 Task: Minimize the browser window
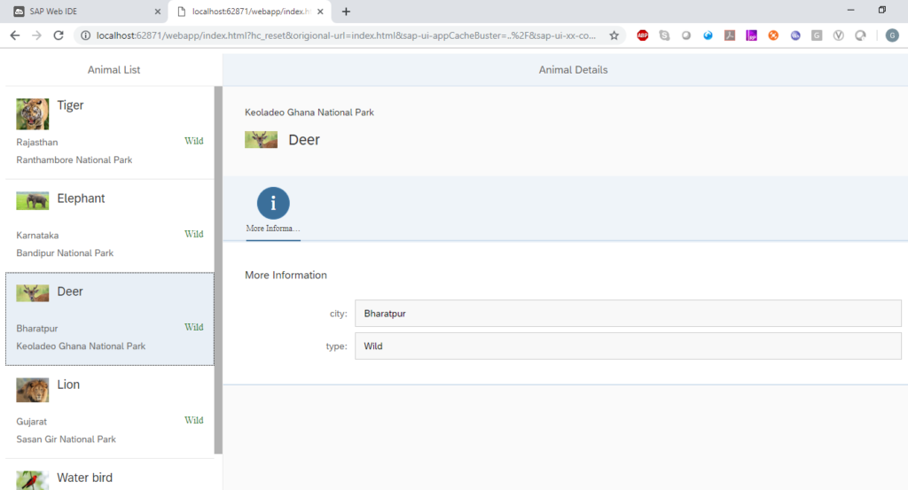pyautogui.click(x=850, y=10)
